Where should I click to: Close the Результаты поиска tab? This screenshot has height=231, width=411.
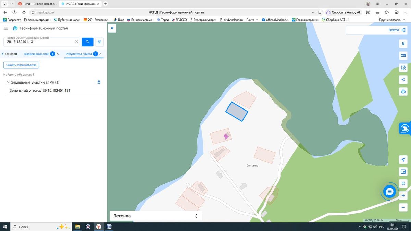click(100, 54)
